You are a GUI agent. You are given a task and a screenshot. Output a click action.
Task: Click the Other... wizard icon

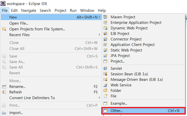coord(105,111)
